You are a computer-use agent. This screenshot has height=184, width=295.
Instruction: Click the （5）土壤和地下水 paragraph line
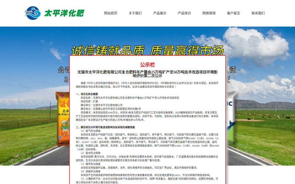coord(147,181)
